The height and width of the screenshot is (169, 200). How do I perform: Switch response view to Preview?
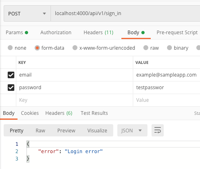(66, 130)
